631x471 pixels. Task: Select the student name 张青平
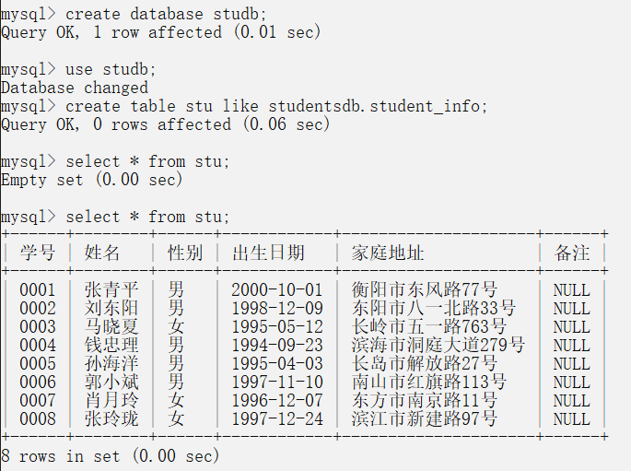(x=111, y=290)
